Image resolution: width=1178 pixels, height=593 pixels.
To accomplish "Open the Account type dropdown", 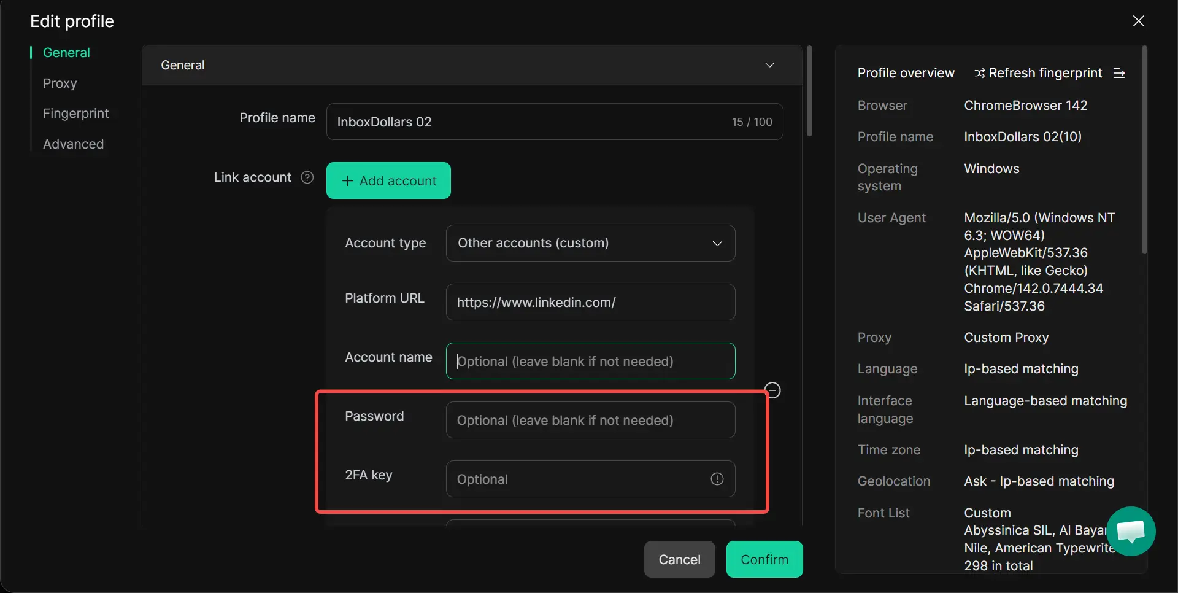I will click(590, 243).
